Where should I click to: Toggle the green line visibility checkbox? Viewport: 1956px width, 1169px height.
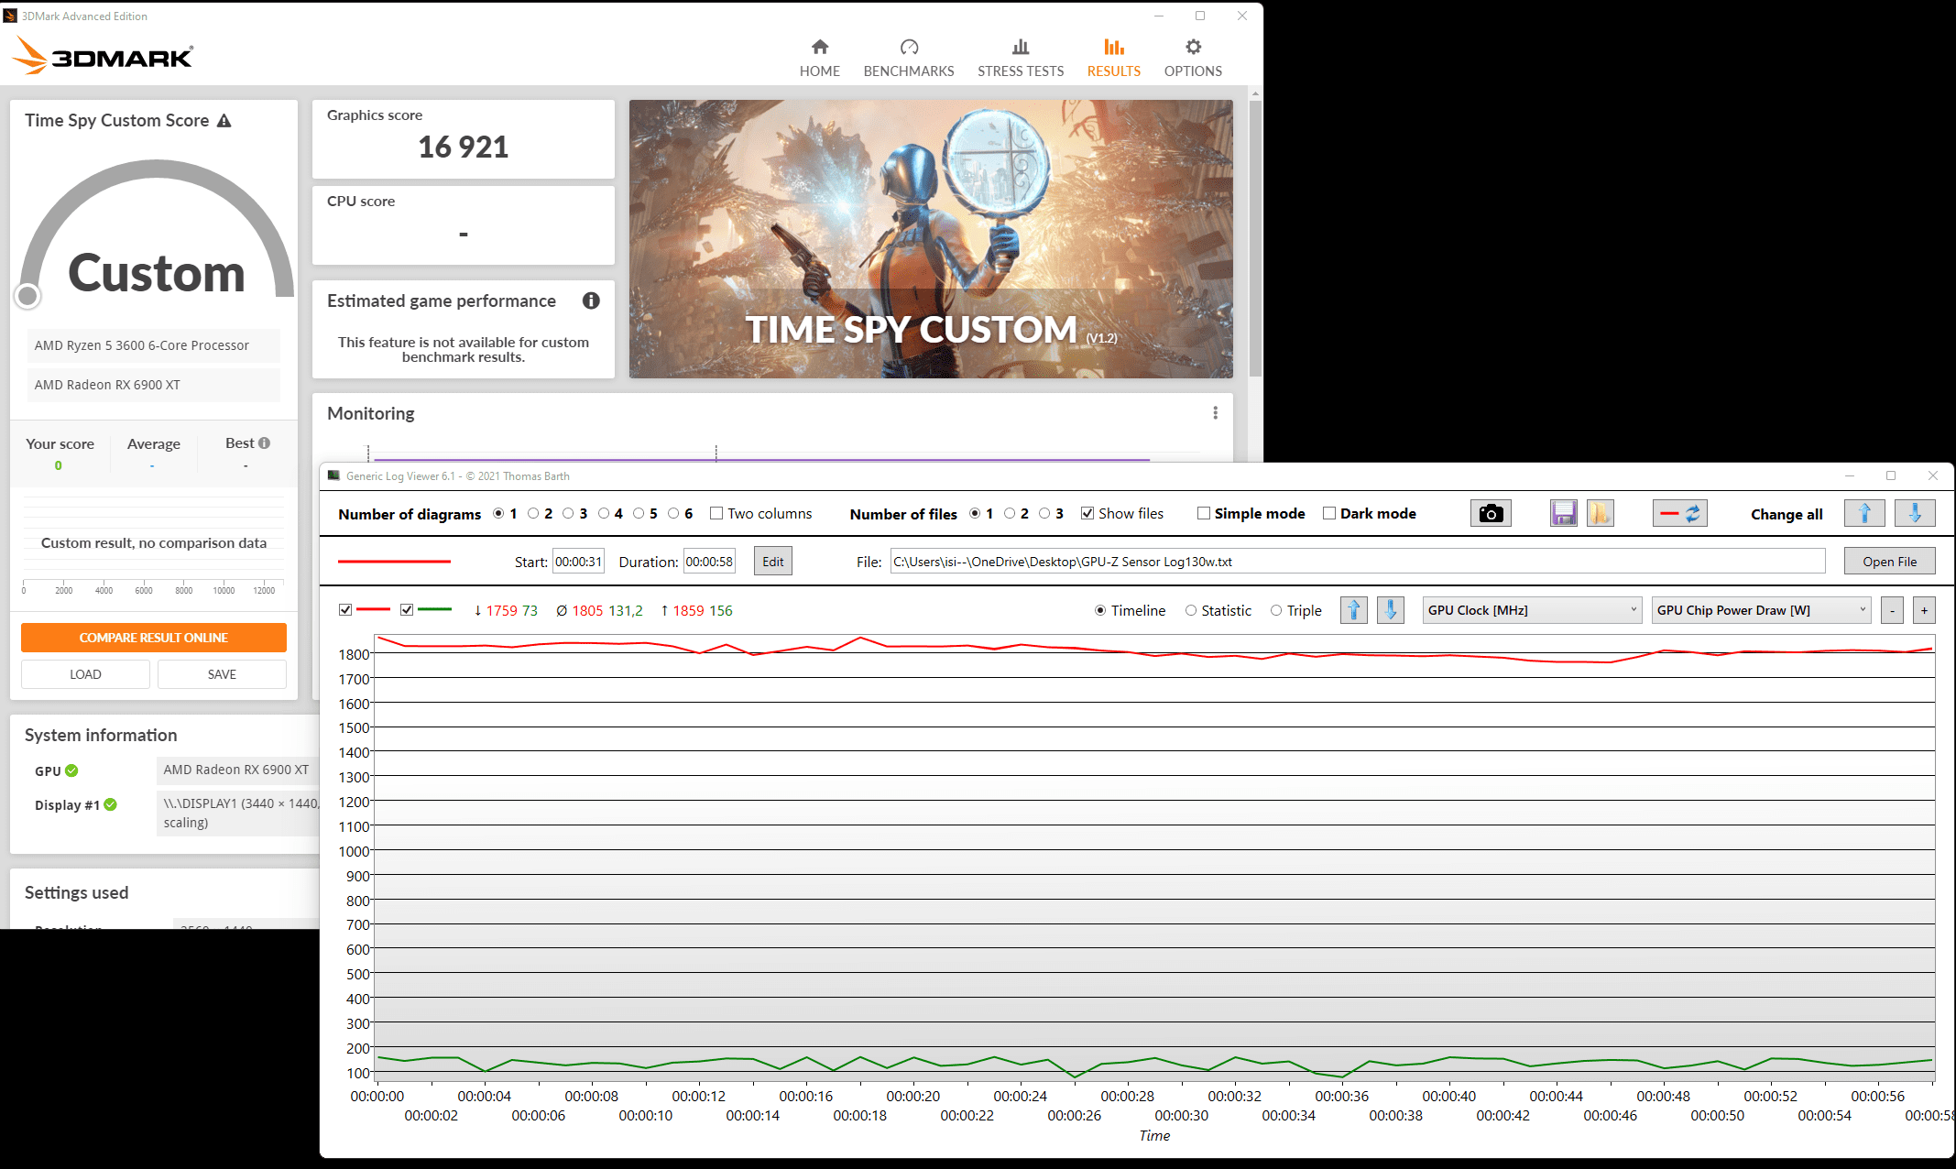[x=407, y=610]
